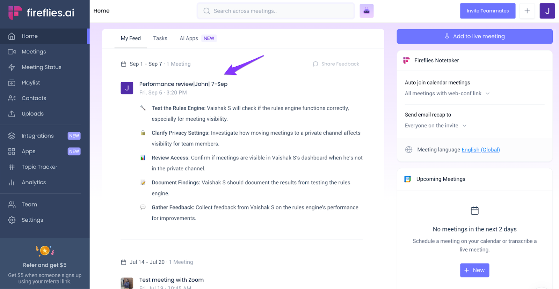Click the calendar icon beside Jul 14 - Jul 20
Image resolution: width=559 pixels, height=289 pixels.
coord(123,262)
